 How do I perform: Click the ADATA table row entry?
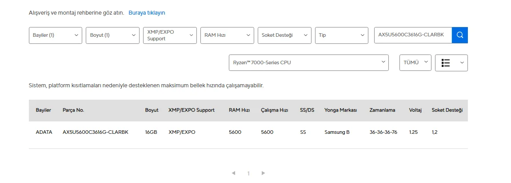tap(44, 132)
